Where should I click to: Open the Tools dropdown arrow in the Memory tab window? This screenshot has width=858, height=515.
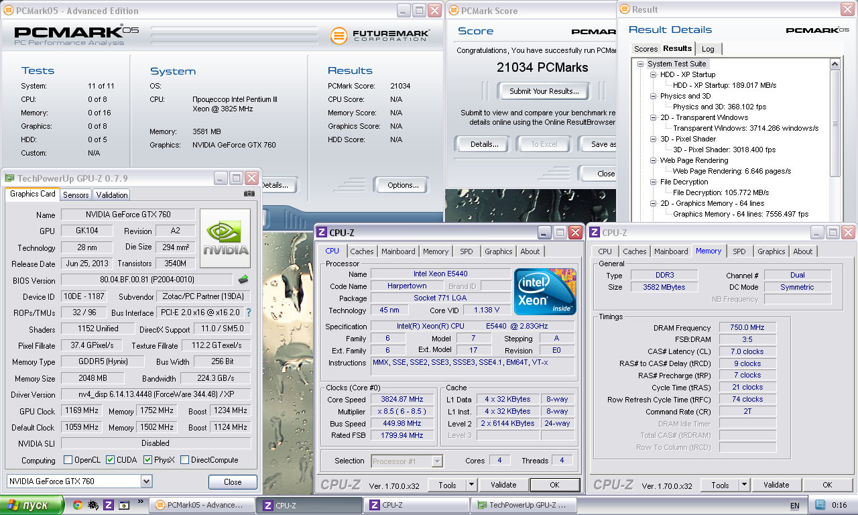744,485
